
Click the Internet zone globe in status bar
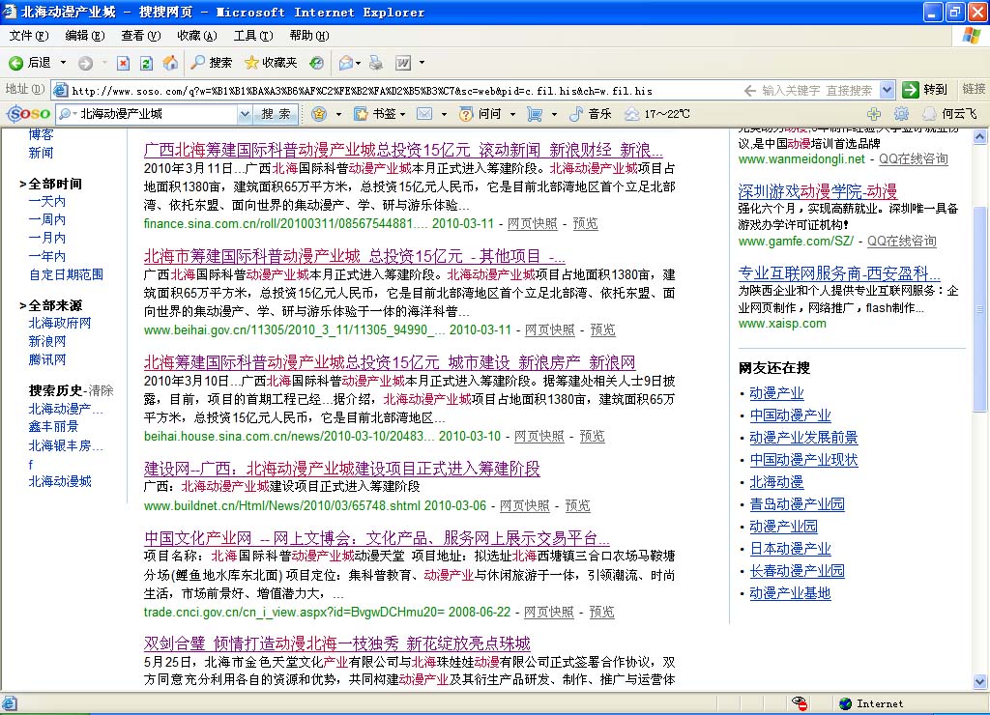coord(845,703)
